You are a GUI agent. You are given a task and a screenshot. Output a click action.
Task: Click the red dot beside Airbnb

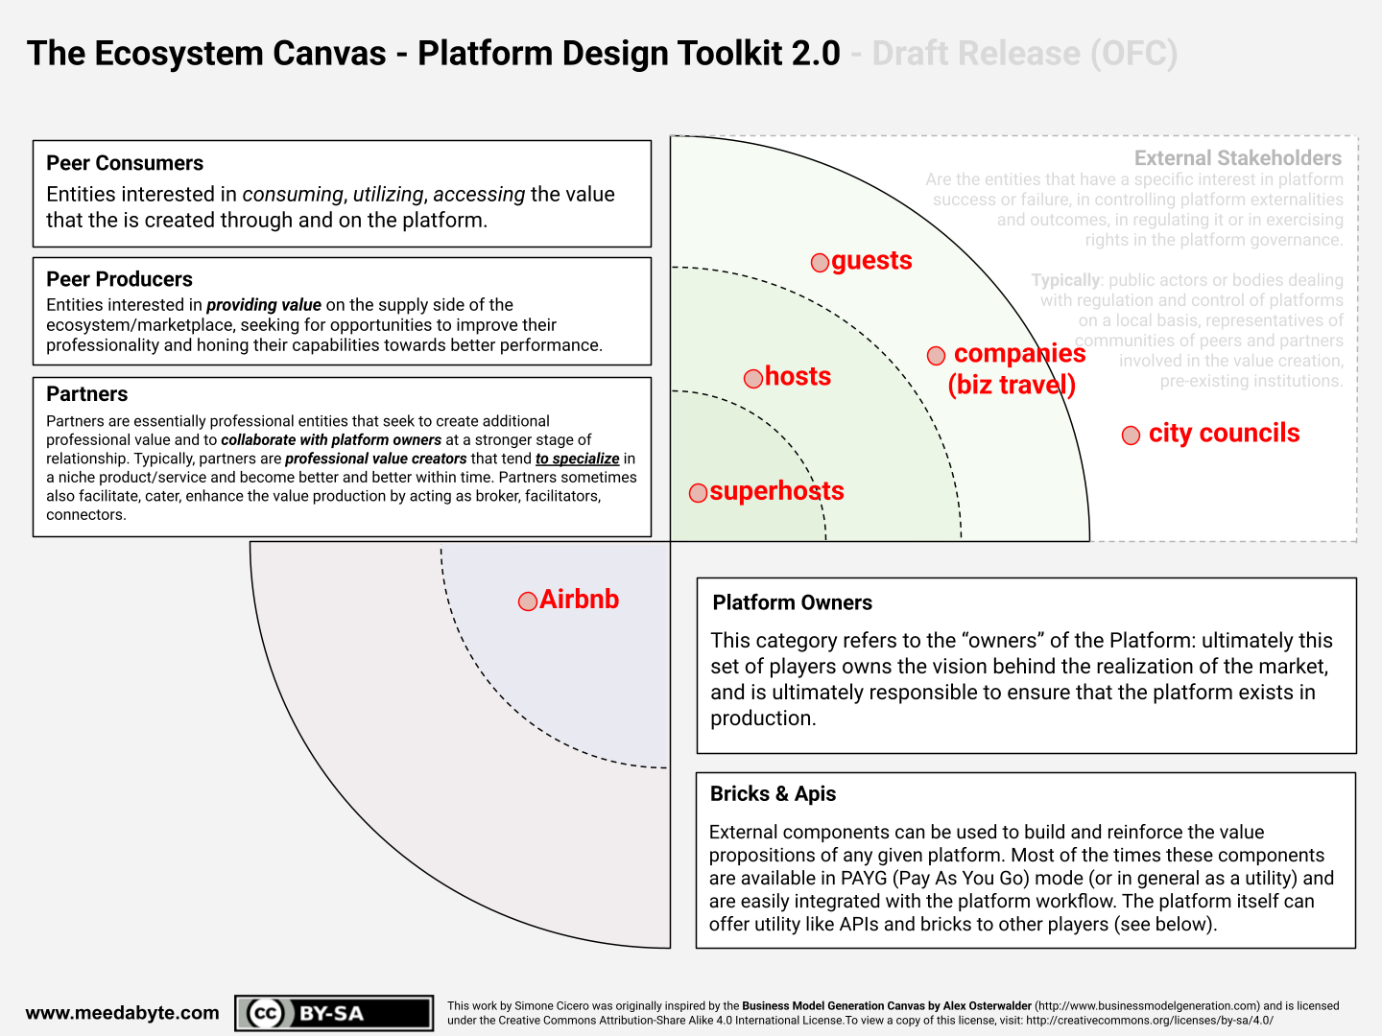(x=528, y=601)
